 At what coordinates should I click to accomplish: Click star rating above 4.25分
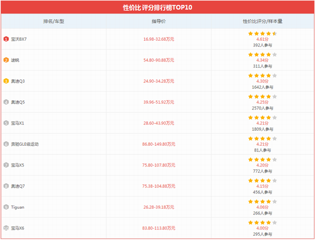pyautogui.click(x=262, y=97)
